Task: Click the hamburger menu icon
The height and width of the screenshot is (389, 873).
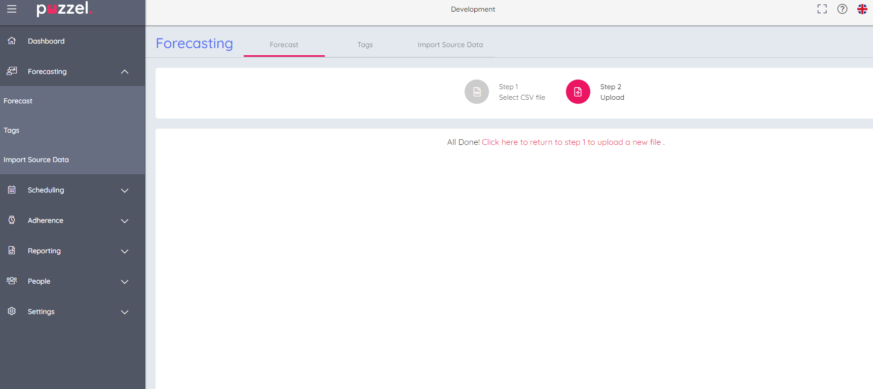Action: (12, 9)
